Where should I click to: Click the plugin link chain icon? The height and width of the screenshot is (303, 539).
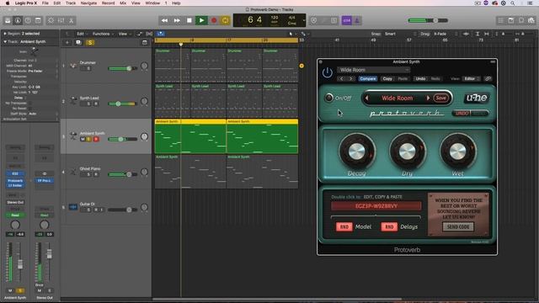click(x=488, y=78)
